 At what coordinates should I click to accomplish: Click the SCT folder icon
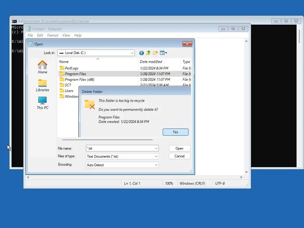point(62,85)
